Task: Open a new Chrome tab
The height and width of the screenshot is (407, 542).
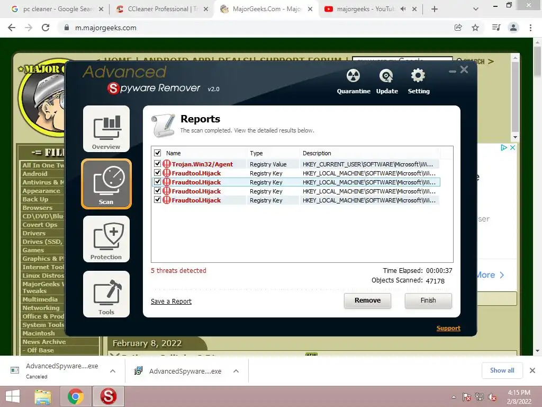Action: point(435,9)
